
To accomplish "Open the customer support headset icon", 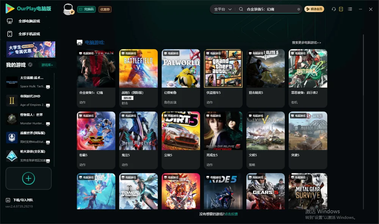I will coord(334,9).
